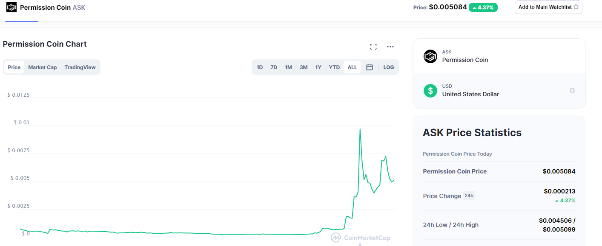Click Permission Coin Price Today label

(x=457, y=154)
